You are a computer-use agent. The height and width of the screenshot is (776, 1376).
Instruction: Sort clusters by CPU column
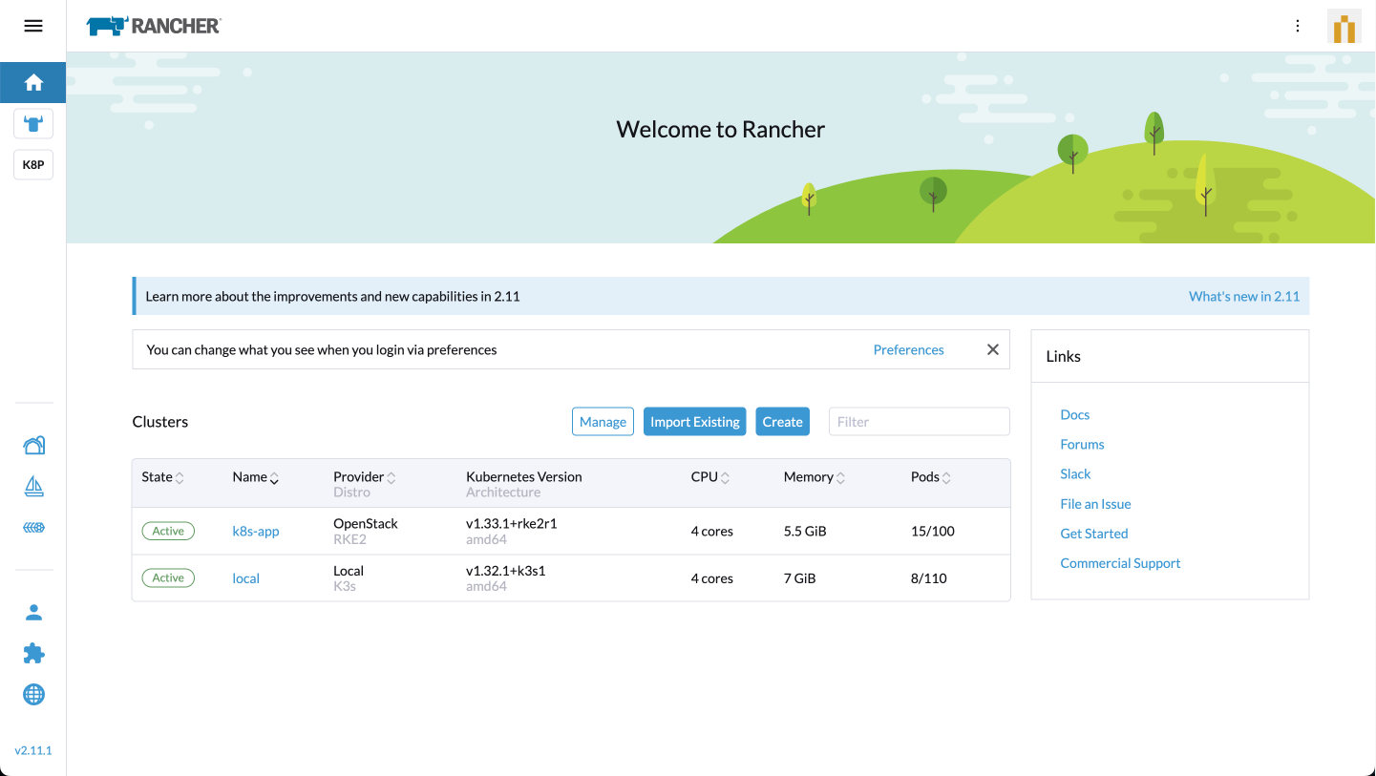click(710, 477)
